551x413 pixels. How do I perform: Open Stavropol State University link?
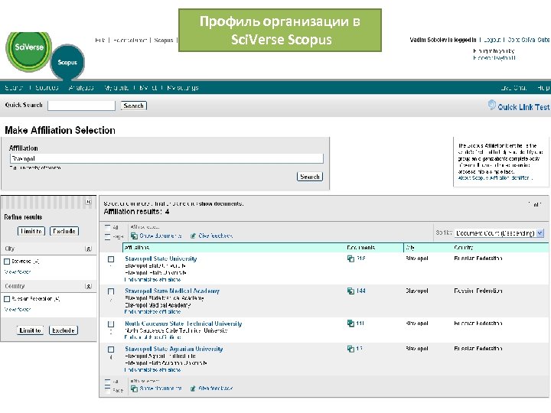161,259
